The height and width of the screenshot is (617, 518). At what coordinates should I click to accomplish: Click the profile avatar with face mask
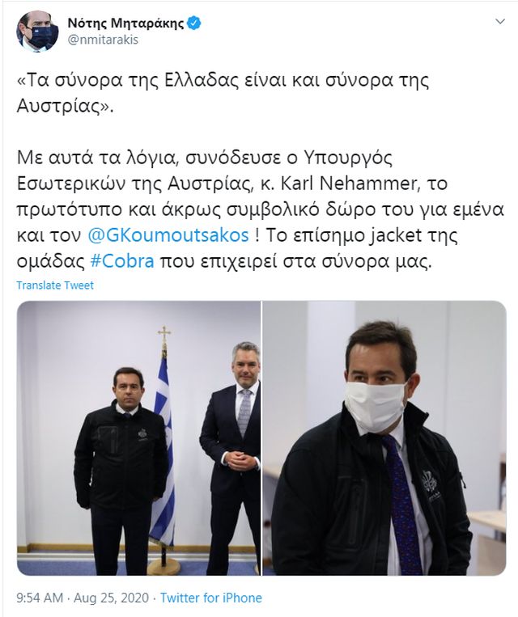(37, 32)
